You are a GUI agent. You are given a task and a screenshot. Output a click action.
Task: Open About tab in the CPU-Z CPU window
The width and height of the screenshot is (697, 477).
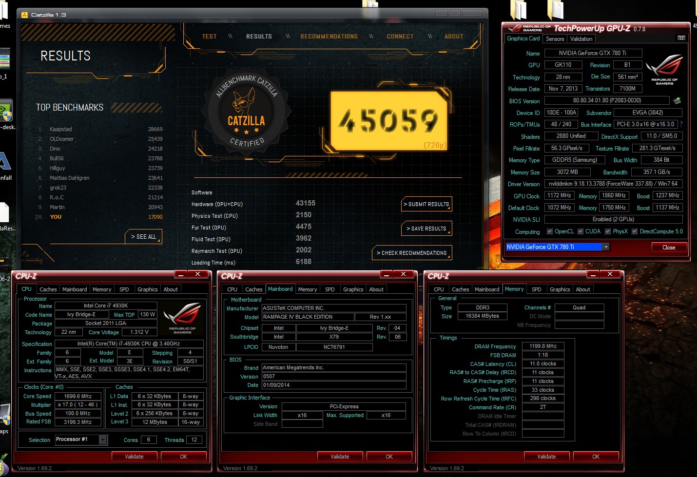(171, 289)
